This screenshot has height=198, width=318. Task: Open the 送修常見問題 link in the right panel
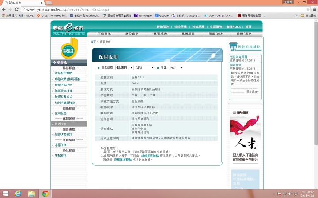click(x=238, y=57)
